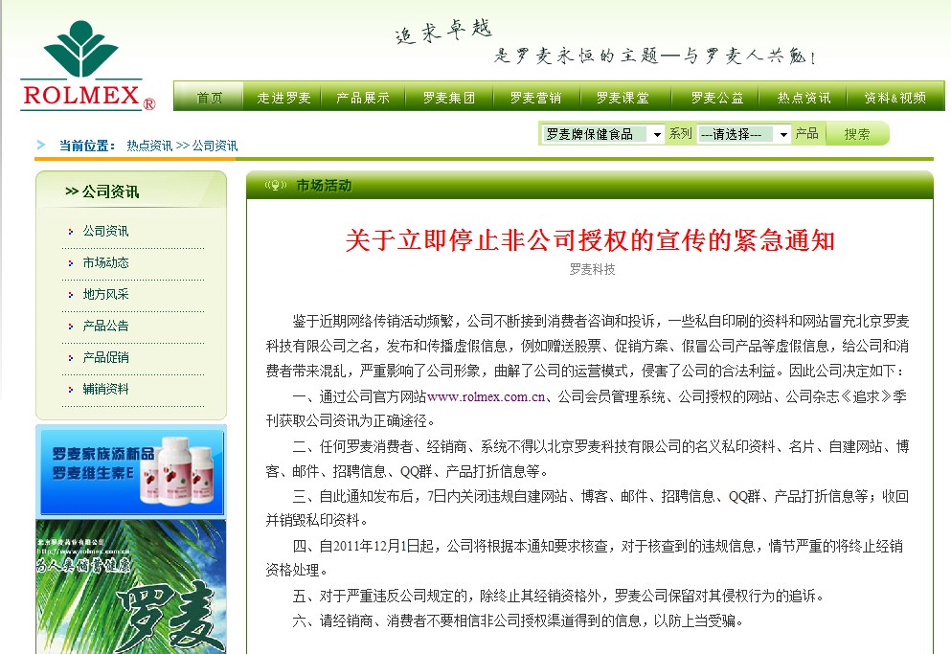Open 公司资讯 in the sidebar list

[105, 231]
